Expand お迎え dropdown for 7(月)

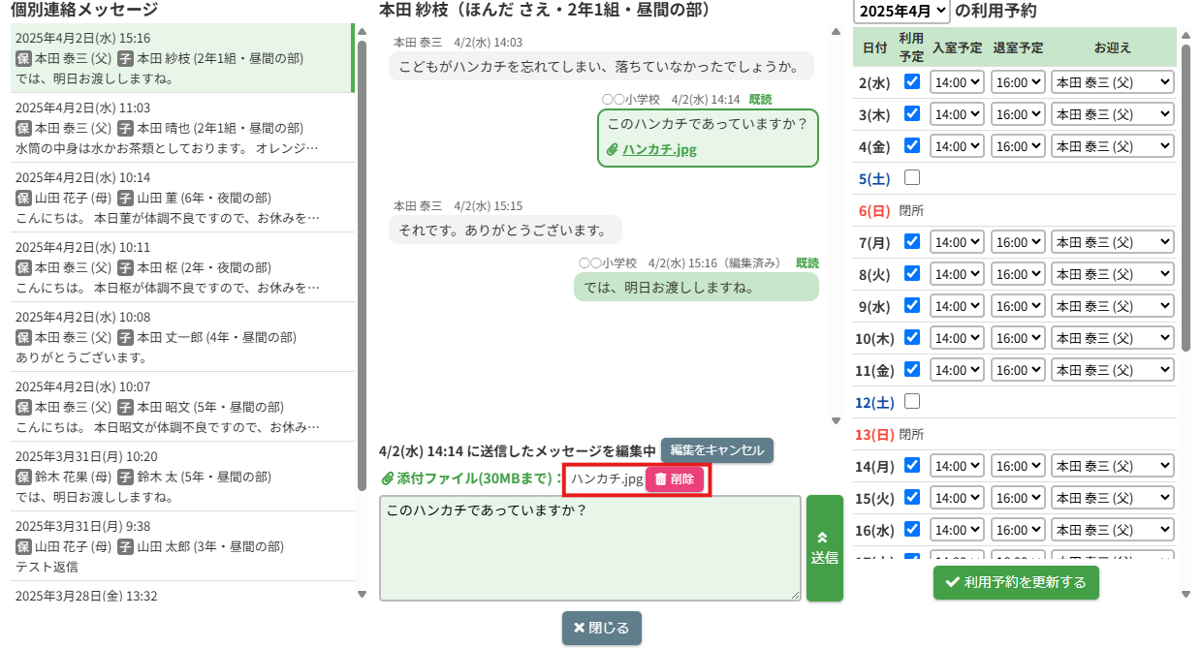1112,242
